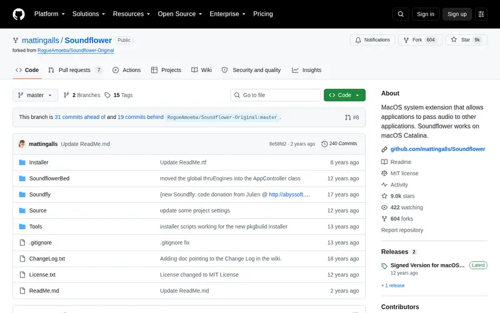Click the Notifications bell button
The width and height of the screenshot is (500, 313).
click(x=372, y=40)
